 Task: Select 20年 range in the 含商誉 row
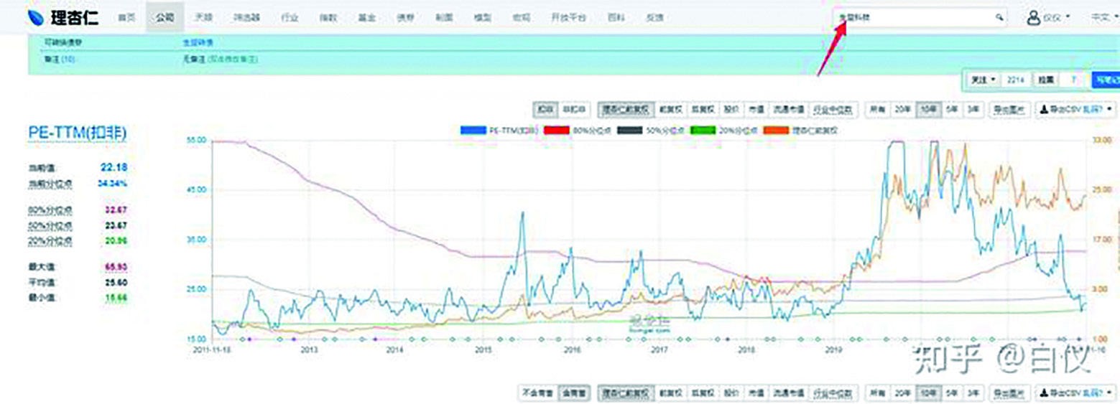(903, 393)
